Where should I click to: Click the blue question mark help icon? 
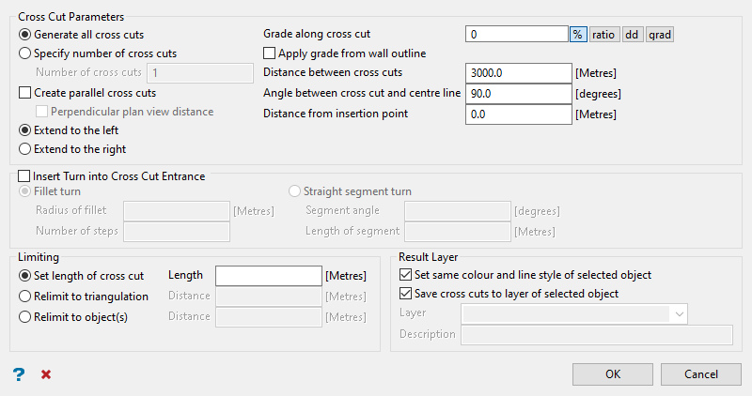point(18,374)
